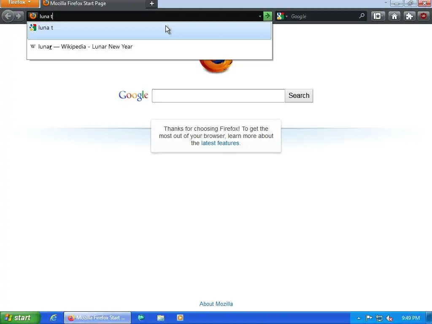
Task: Click the uBlock Origin shield icon
Action: tap(424, 16)
